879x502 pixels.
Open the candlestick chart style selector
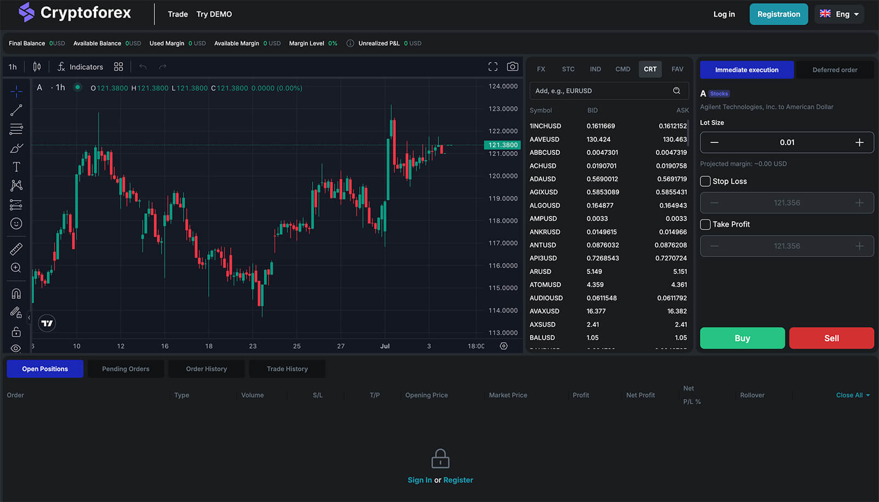pyautogui.click(x=37, y=66)
